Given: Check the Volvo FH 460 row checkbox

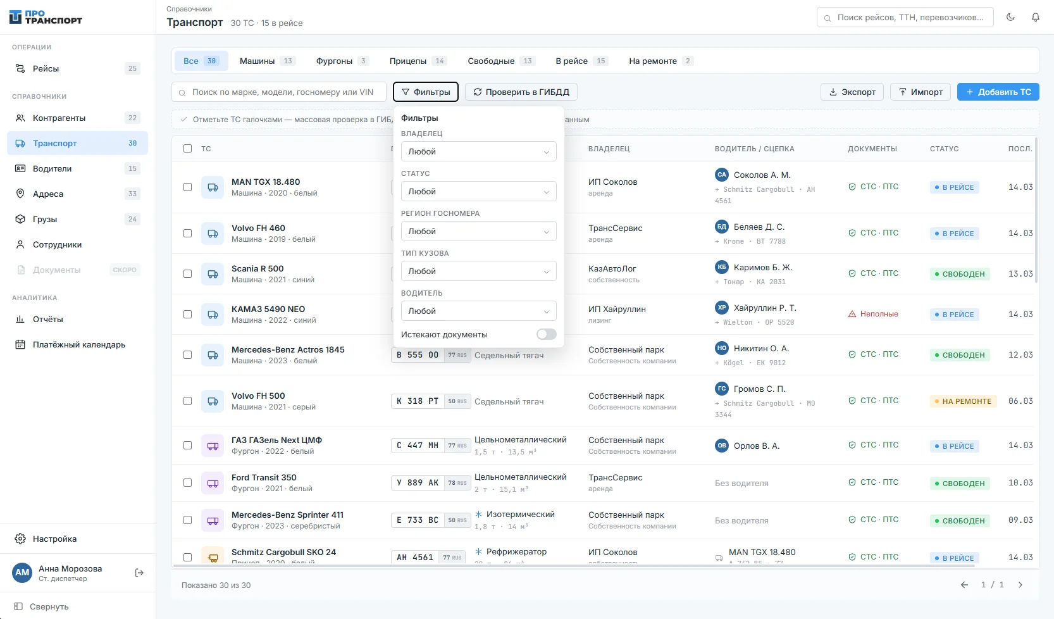Looking at the screenshot, I should click(x=187, y=233).
